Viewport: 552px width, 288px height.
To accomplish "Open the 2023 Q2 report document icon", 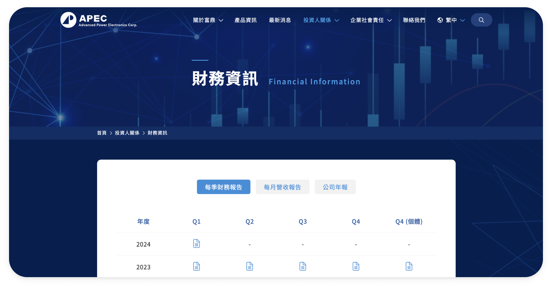I will pyautogui.click(x=249, y=266).
